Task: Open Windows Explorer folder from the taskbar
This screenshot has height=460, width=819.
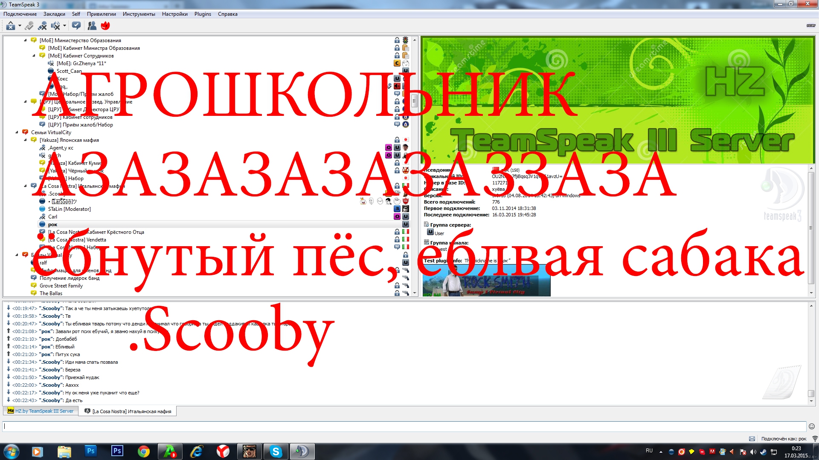Action: click(64, 451)
